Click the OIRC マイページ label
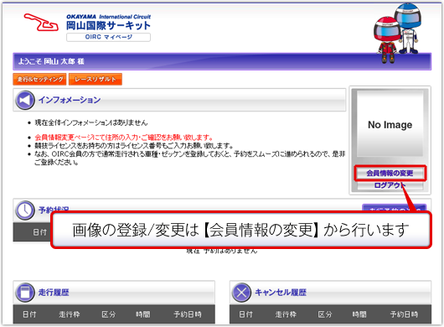Screen dimensions: 444x327 click(x=108, y=37)
